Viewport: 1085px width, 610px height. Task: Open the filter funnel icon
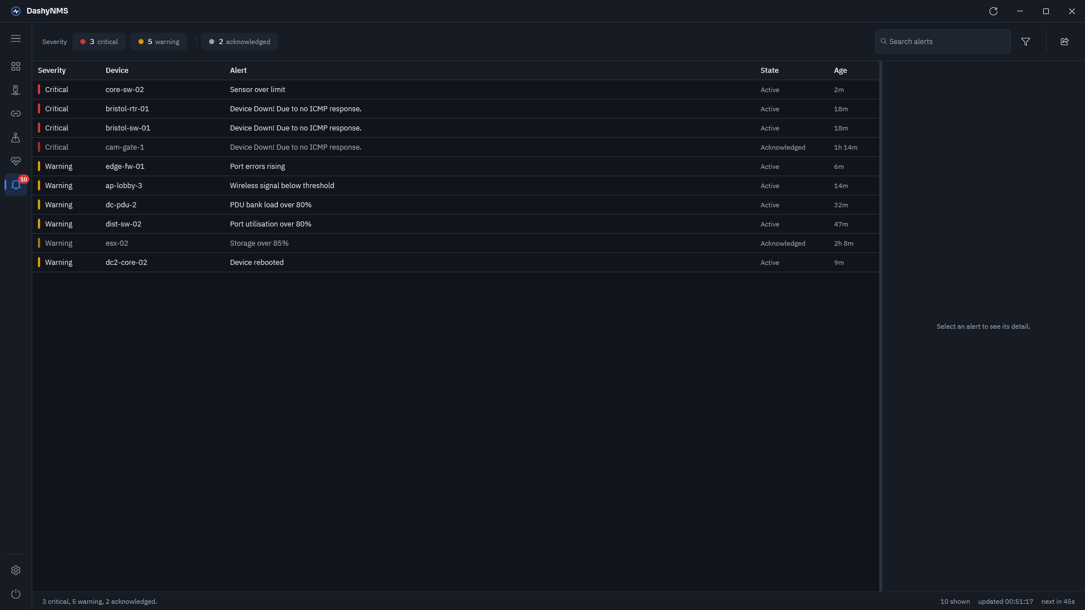coord(1026,42)
